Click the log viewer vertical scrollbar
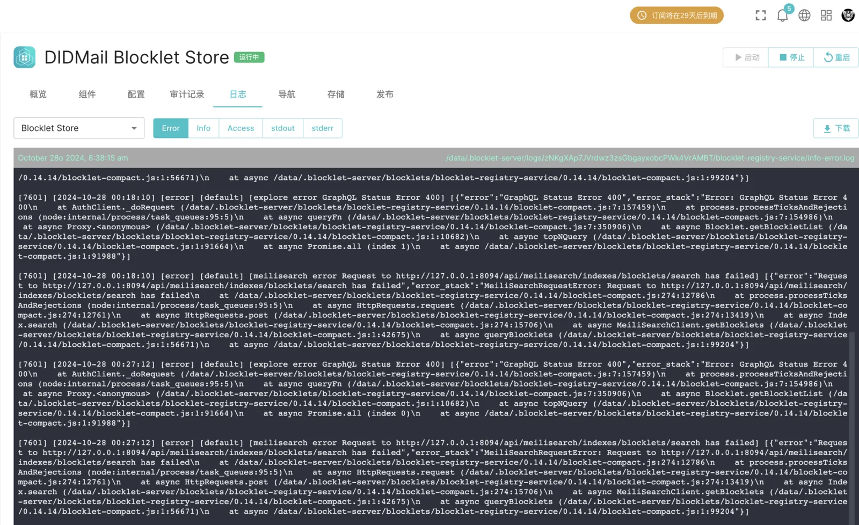This screenshot has width=859, height=525. pyautogui.click(x=851, y=428)
